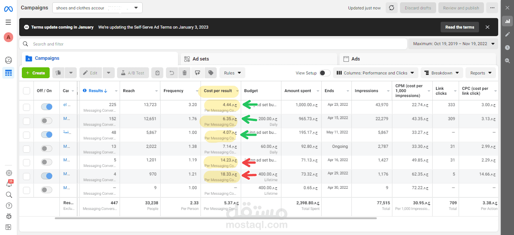Click the Read the terms button
Viewport: 514px width, 235px height.
[460, 27]
